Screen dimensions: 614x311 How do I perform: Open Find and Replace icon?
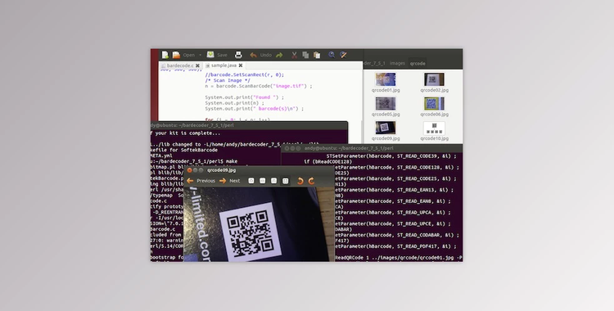tap(343, 55)
